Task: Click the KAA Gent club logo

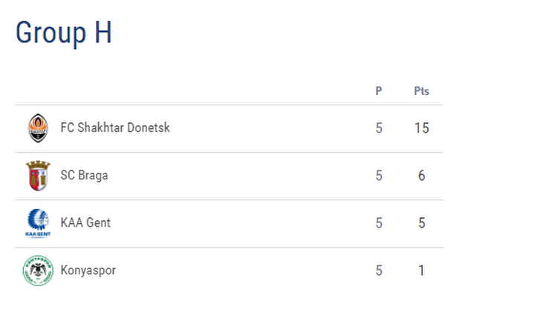Action: click(x=38, y=223)
